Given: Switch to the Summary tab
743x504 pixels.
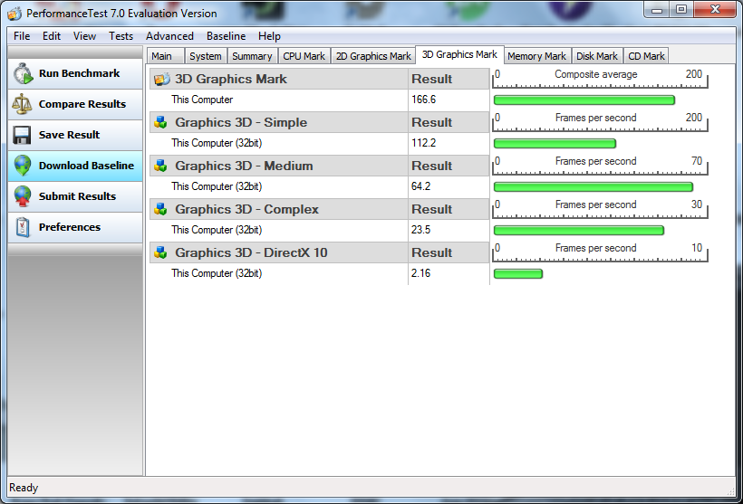Looking at the screenshot, I should (x=252, y=56).
